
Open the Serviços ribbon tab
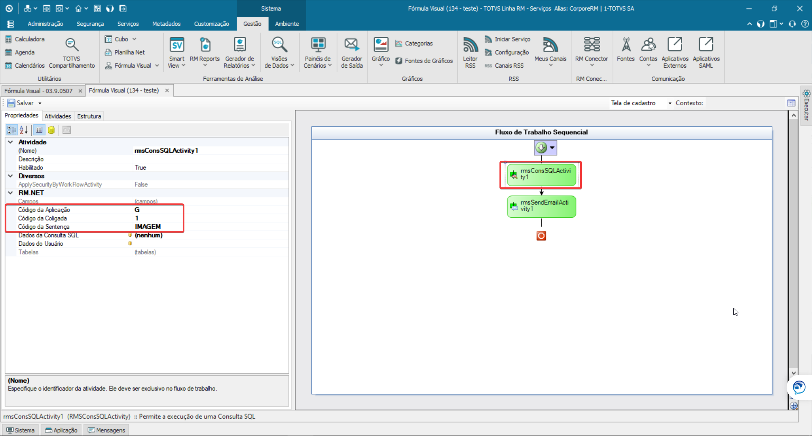(x=128, y=24)
